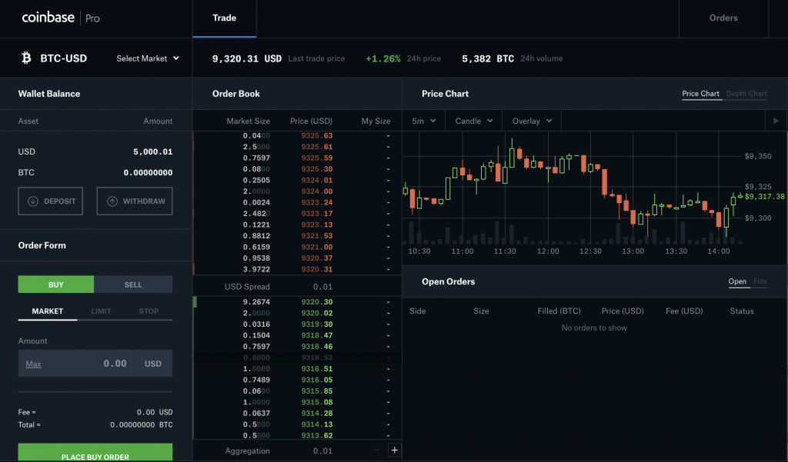Click the Price (USD) order book header
The width and height of the screenshot is (788, 462).
(x=311, y=121)
